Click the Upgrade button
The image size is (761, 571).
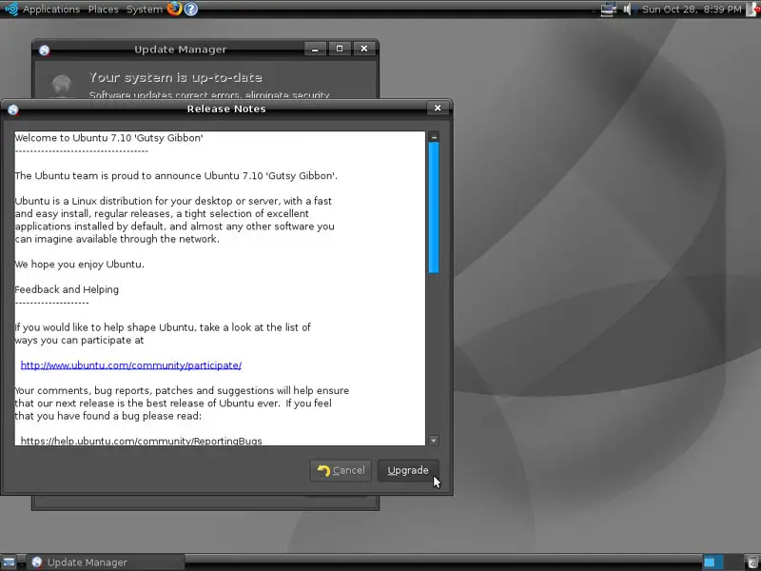click(408, 470)
